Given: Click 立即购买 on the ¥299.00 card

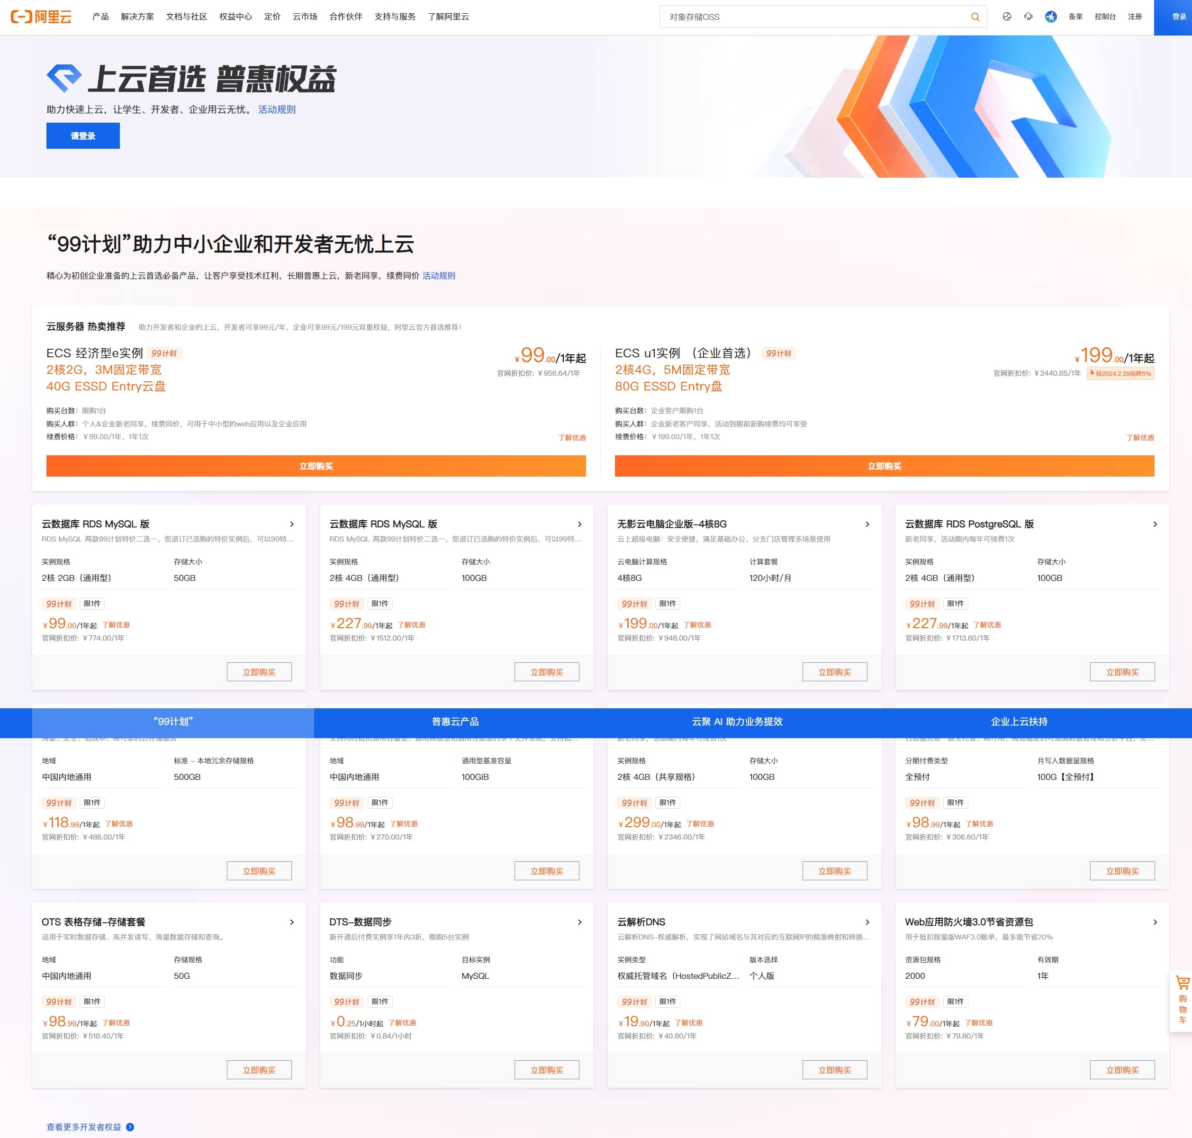Looking at the screenshot, I should 835,871.
